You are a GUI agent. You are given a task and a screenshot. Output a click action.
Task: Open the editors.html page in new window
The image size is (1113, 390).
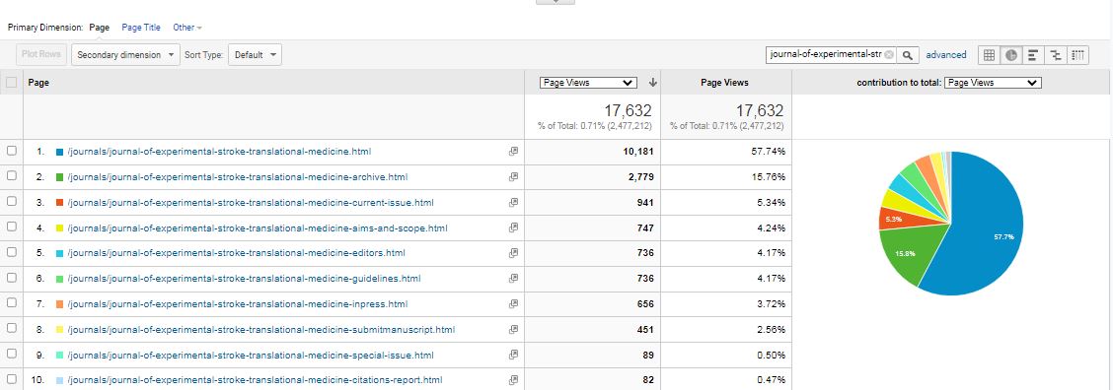(x=513, y=252)
